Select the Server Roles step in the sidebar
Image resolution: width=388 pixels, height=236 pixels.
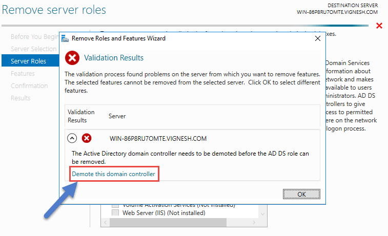(29, 61)
